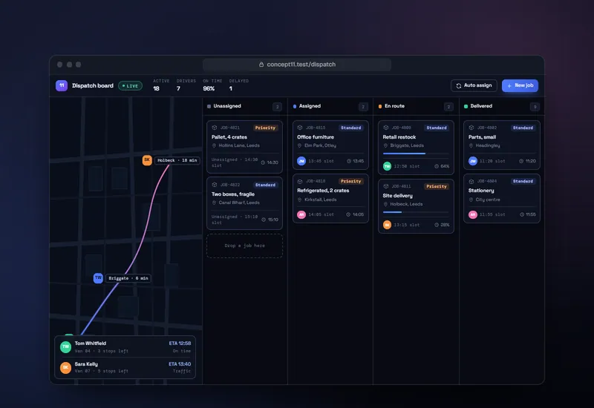This screenshot has height=408, width=594.
Task: Click the clock icon next to 11:55 on Stationery card
Action: [522, 214]
